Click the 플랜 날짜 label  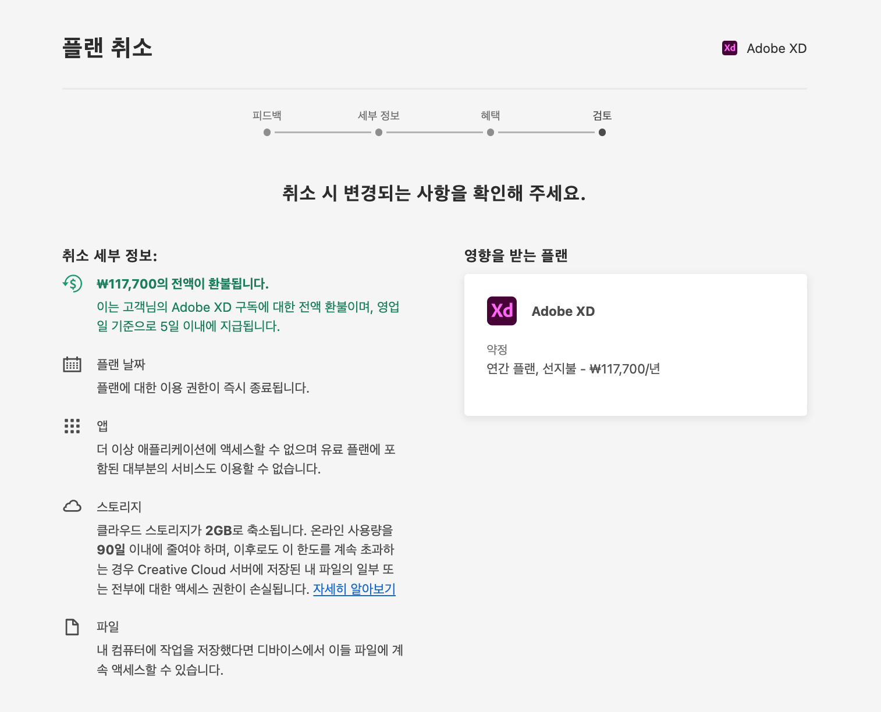tap(121, 364)
